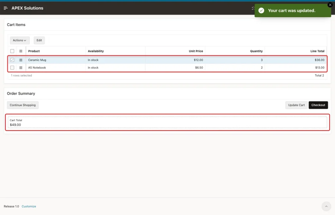The width and height of the screenshot is (335, 215).
Task: Click the Edit button in grid toolbar
Action: click(x=39, y=40)
